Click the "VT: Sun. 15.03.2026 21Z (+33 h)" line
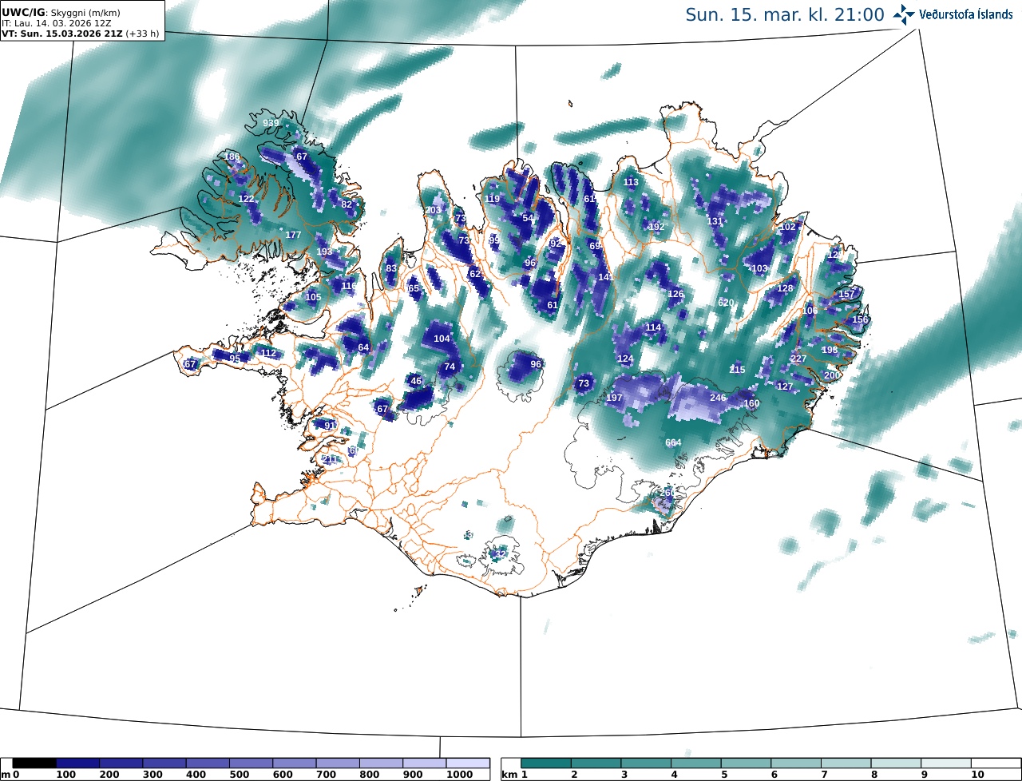This screenshot has width=1022, height=781. (81, 34)
